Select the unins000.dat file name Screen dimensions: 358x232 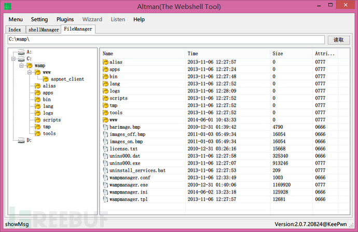click(x=125, y=156)
